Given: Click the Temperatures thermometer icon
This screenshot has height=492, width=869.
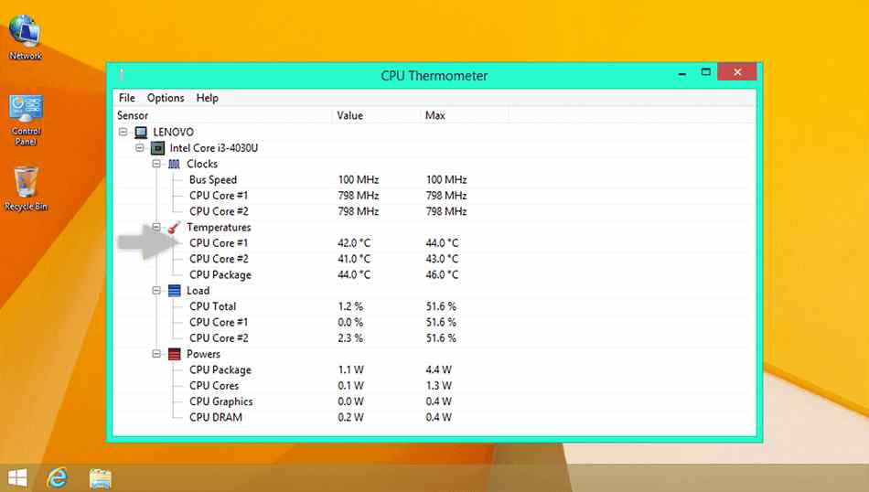Looking at the screenshot, I should click(x=174, y=228).
